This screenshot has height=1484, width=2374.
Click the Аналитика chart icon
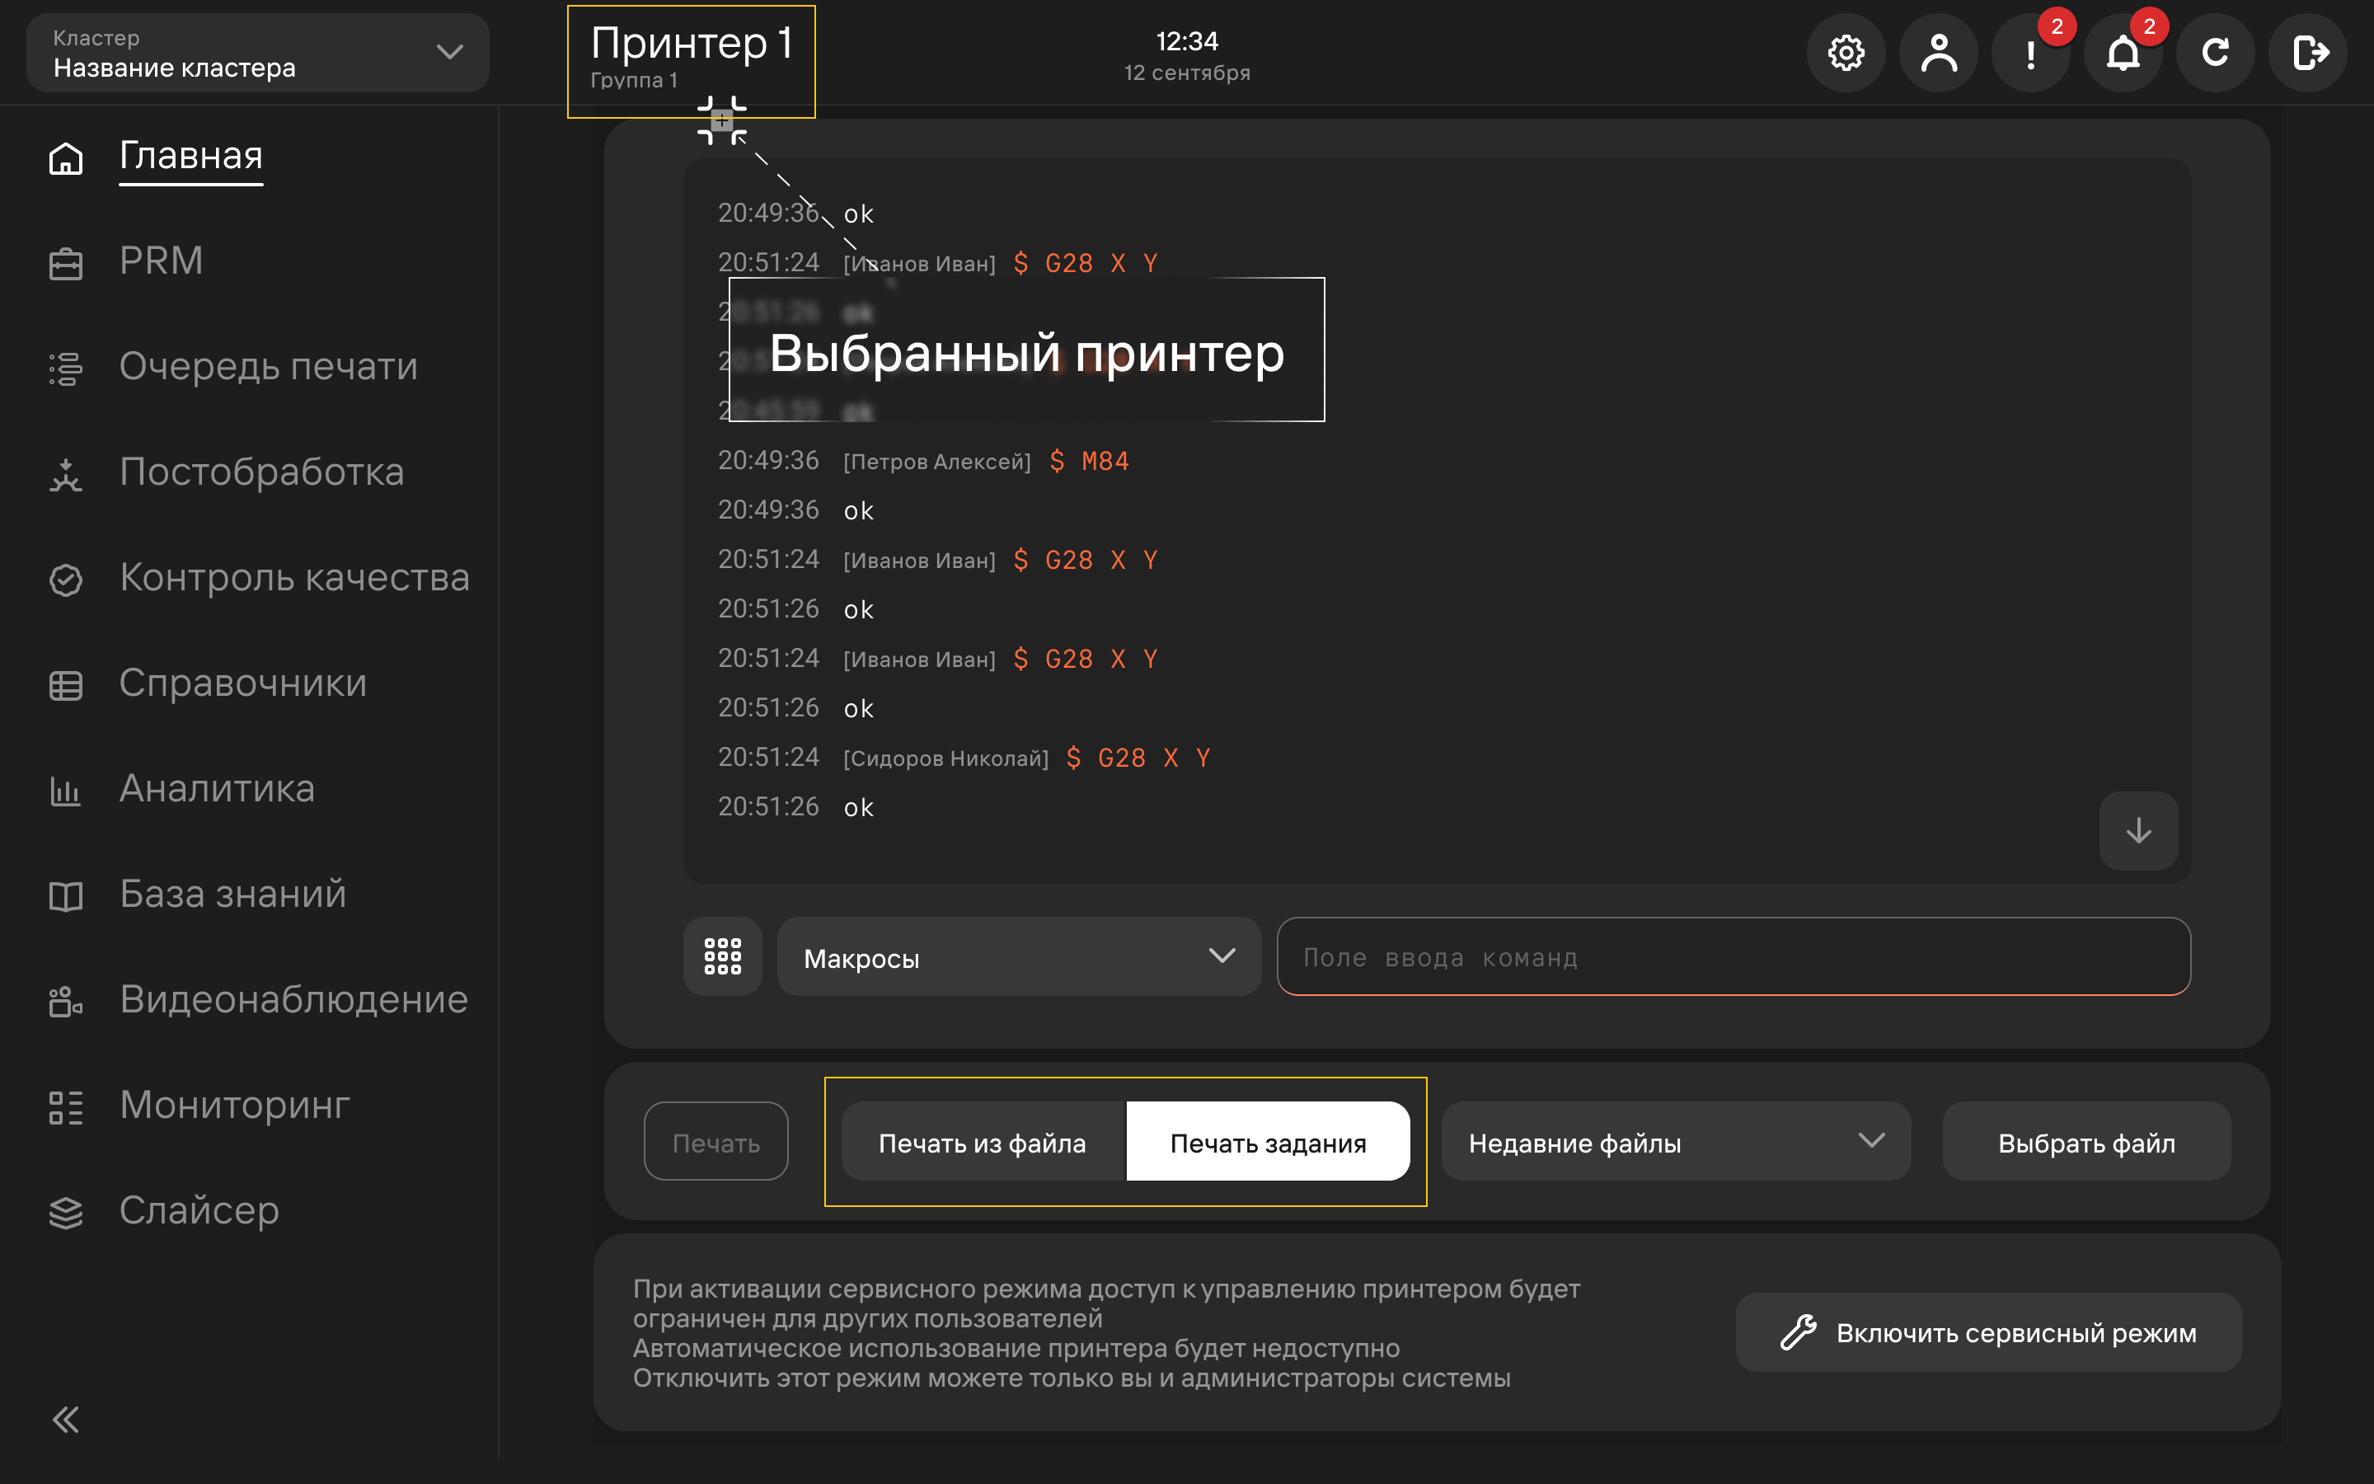pyautogui.click(x=66, y=791)
